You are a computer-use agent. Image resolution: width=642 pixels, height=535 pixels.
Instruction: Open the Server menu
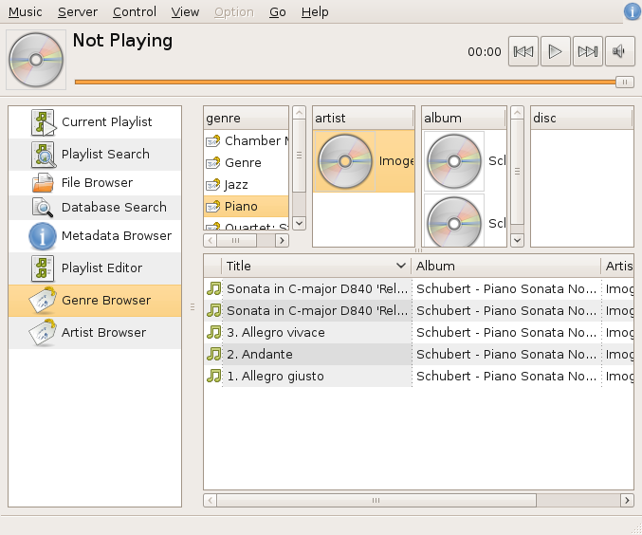(x=77, y=11)
